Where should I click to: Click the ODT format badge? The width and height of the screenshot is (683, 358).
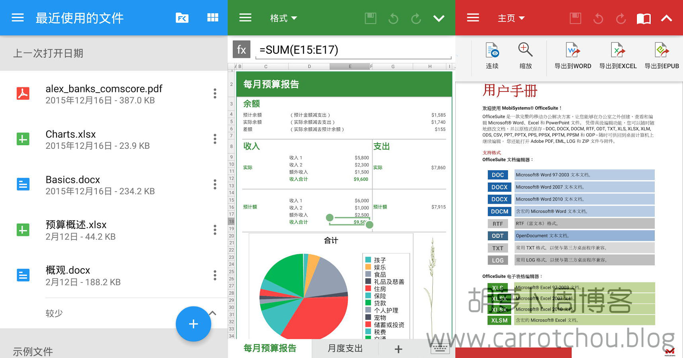click(498, 236)
